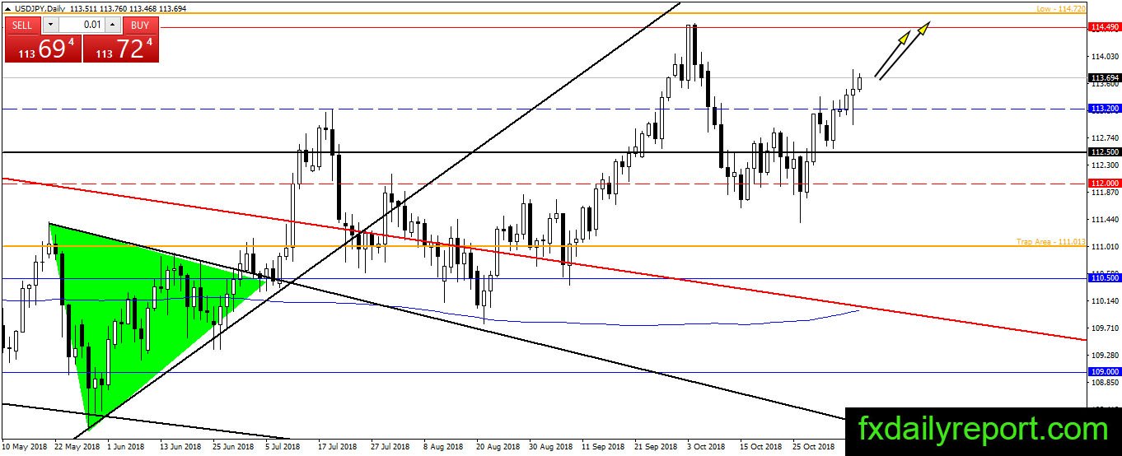Select the lower yellow arrow object
1122x456 pixels.
(x=893, y=55)
